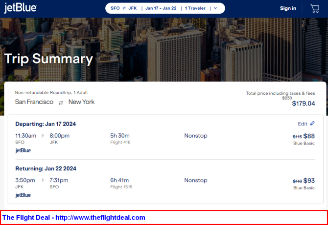Click Flight 1515 in the returning row

click(x=121, y=187)
